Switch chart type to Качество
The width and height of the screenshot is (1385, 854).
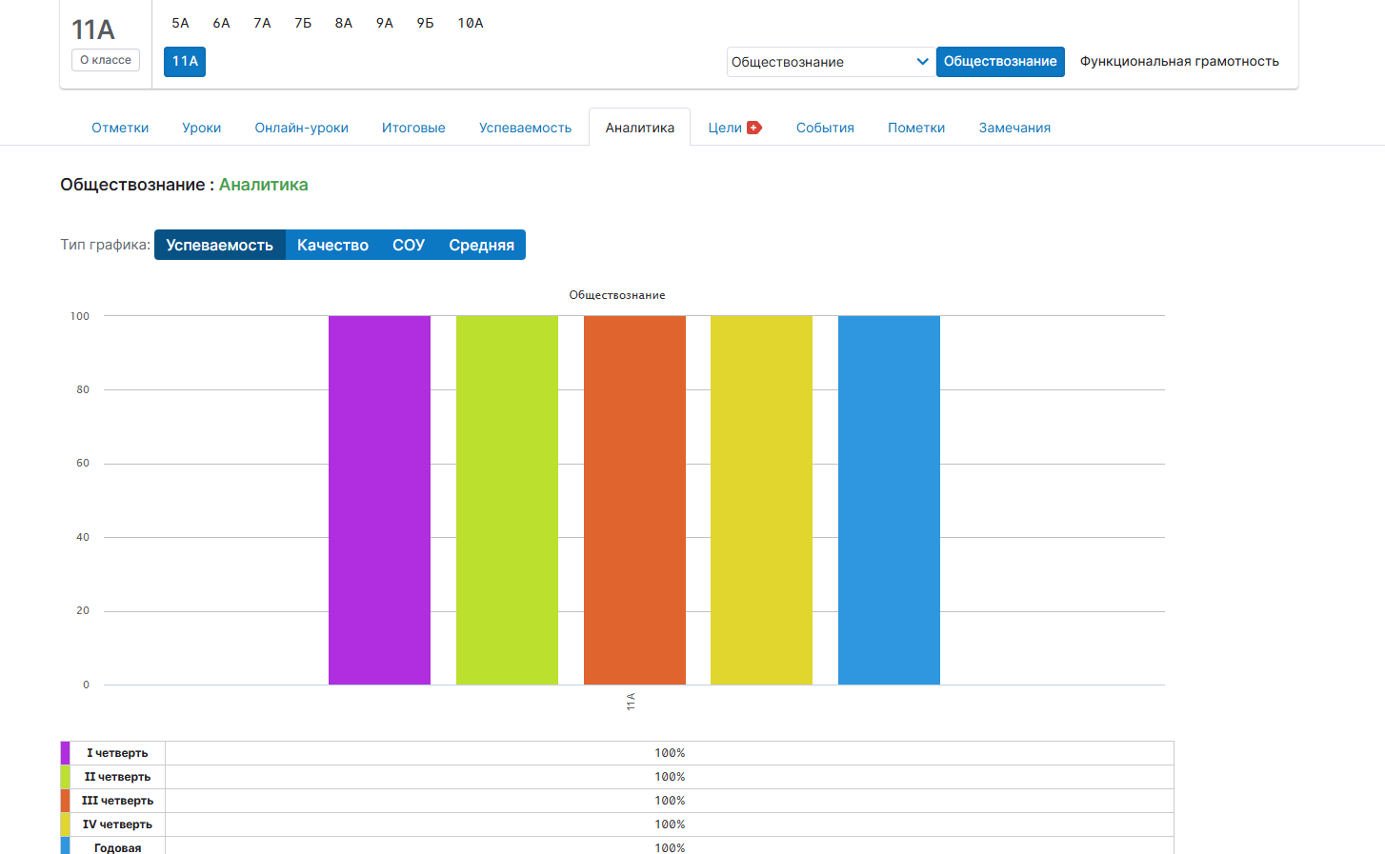[332, 245]
